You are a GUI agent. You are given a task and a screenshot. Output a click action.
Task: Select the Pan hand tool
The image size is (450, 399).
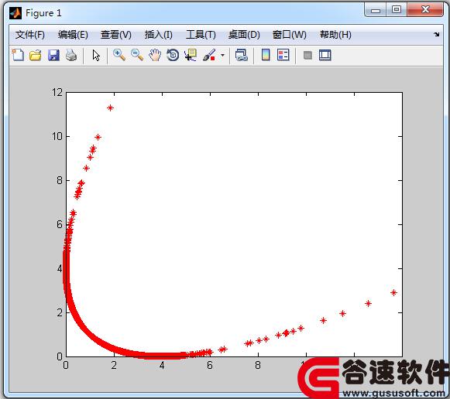point(155,55)
